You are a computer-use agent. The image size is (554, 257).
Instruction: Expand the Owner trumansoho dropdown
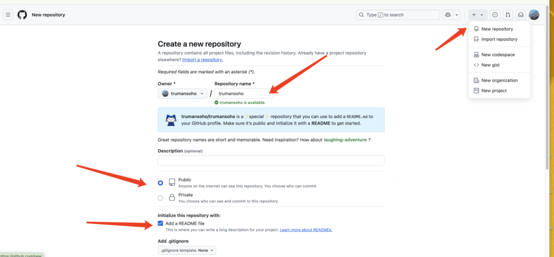(183, 94)
